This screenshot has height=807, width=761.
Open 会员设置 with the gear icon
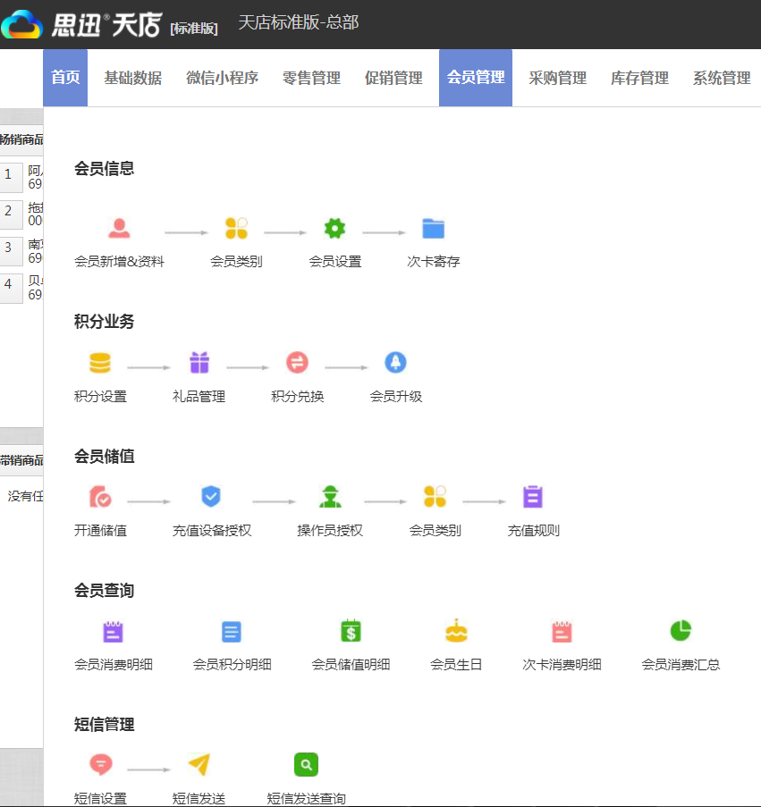pyautogui.click(x=334, y=228)
